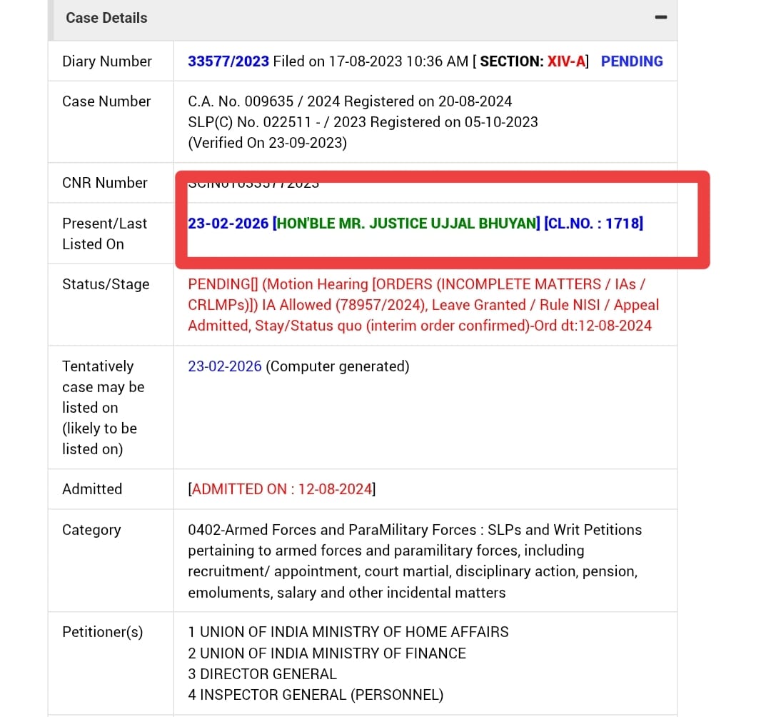Click tentative date 23-02-2026 link
Viewport: 771px width, 717px height.
point(225,366)
